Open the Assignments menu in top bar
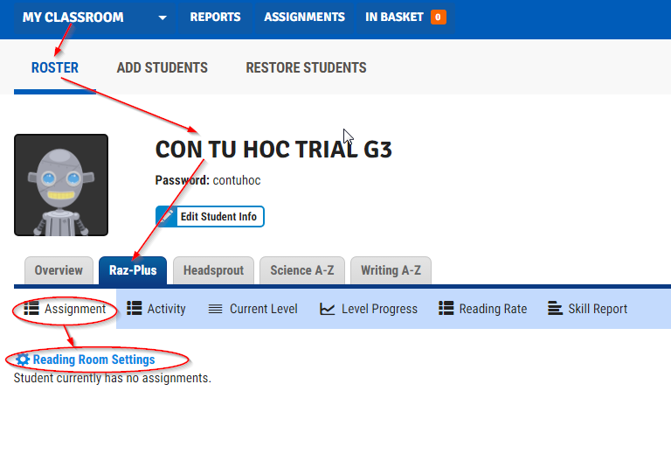Screen dimensions: 671x454 tap(304, 17)
